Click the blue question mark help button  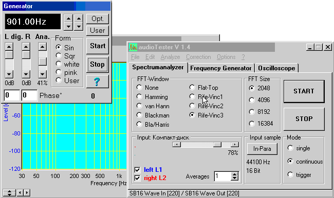pos(97,82)
